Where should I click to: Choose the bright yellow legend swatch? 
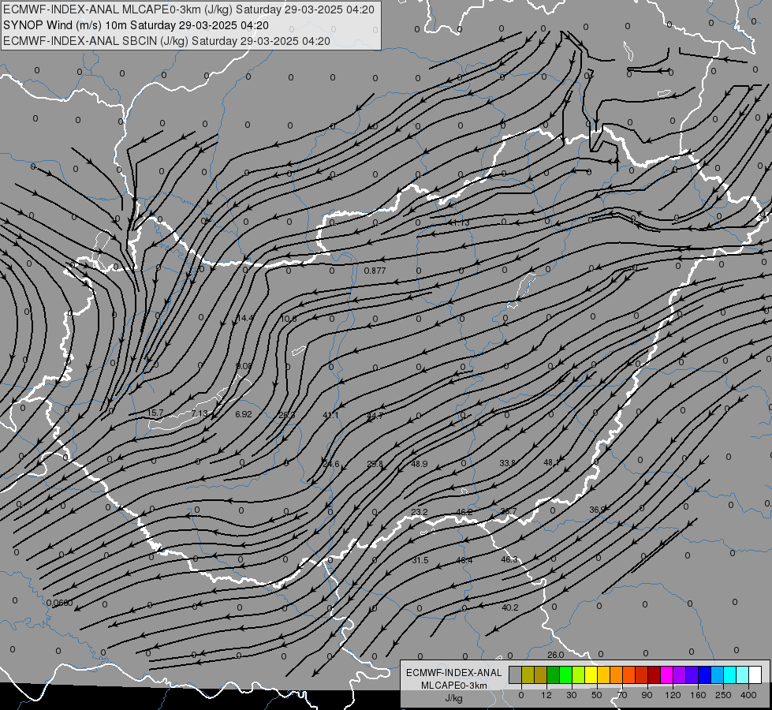(x=591, y=674)
